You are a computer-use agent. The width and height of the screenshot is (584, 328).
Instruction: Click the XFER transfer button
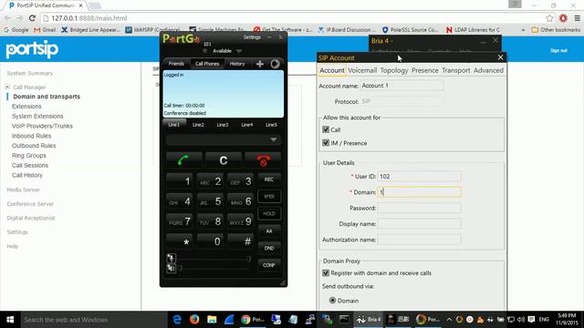click(x=269, y=197)
